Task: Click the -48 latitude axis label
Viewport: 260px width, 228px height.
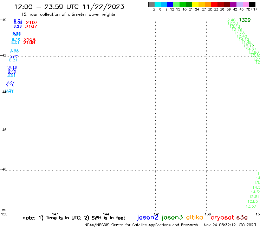Action: (x=3, y=169)
